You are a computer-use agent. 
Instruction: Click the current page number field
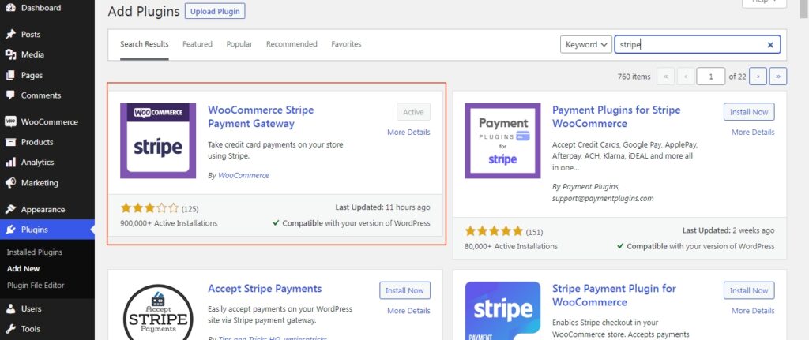[711, 77]
